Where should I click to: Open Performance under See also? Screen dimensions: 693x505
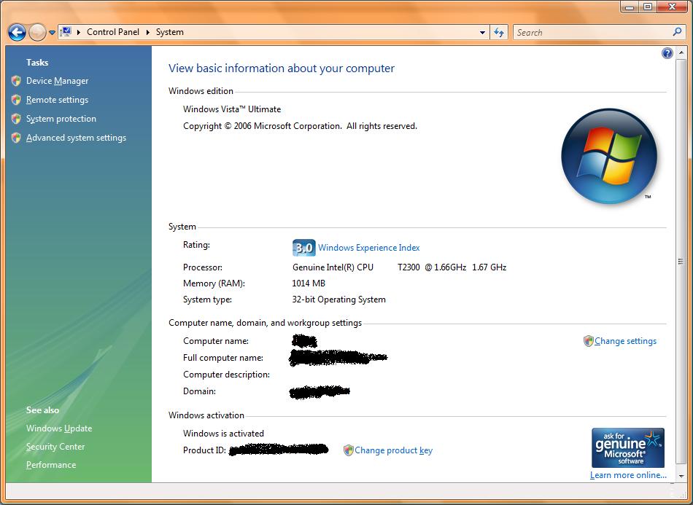click(x=51, y=465)
